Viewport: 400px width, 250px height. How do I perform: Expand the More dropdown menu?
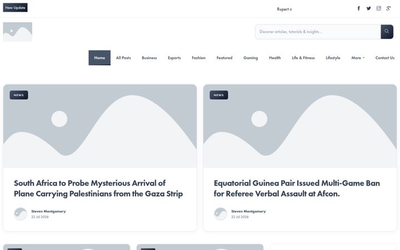coord(358,58)
